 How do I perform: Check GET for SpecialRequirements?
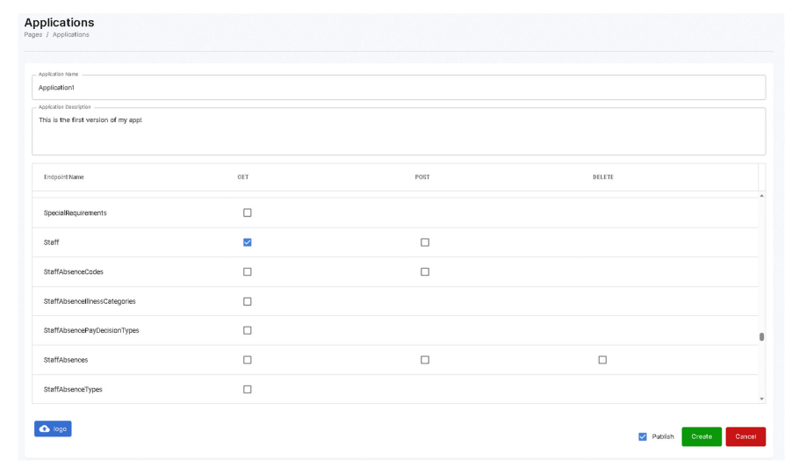(x=247, y=212)
